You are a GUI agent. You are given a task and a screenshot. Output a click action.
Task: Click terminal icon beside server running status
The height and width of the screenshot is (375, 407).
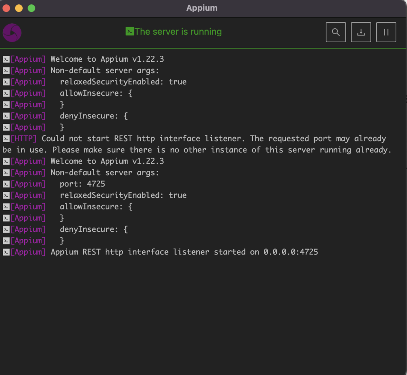click(130, 31)
